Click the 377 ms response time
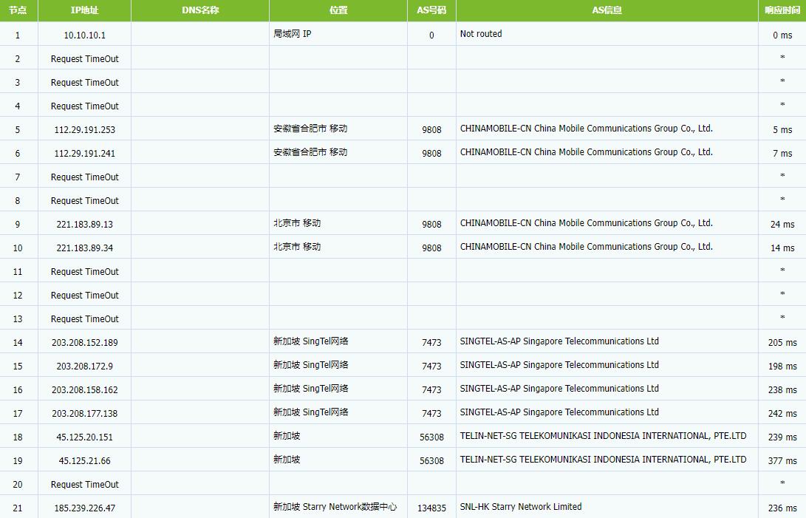This screenshot has width=806, height=518. point(782,461)
